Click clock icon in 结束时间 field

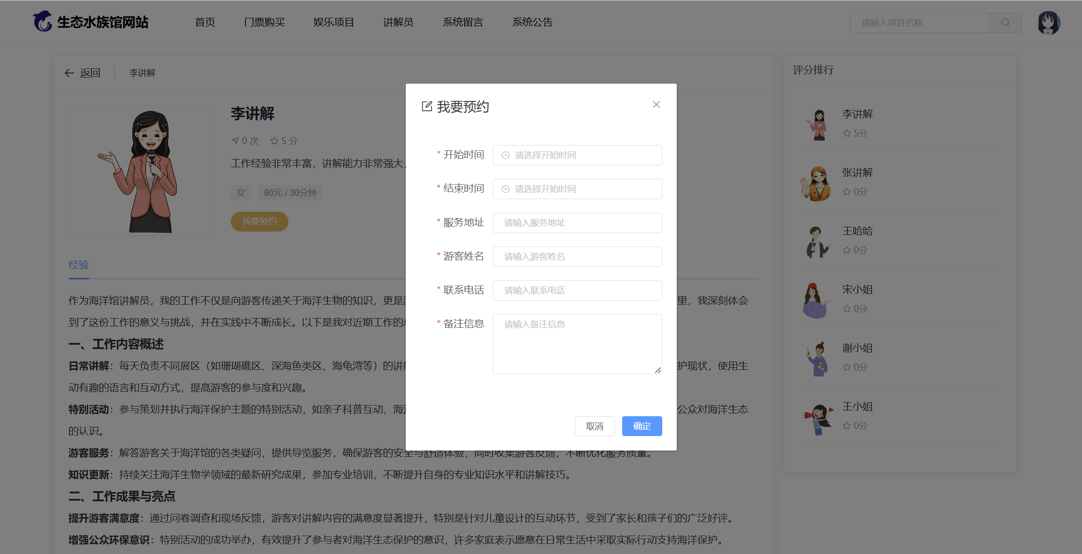[505, 189]
